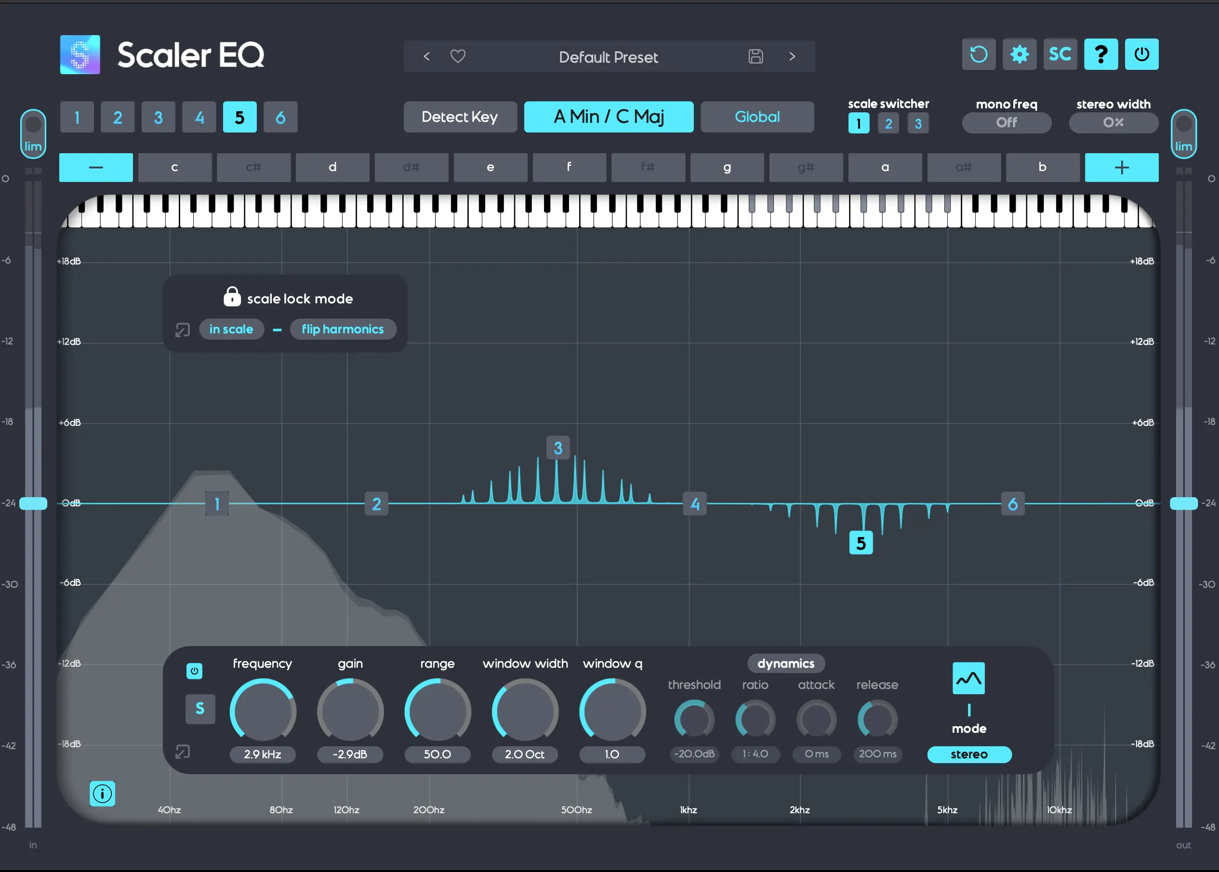Select the filter shape icon above mode
This screenshot has height=872, width=1219.
(969, 678)
